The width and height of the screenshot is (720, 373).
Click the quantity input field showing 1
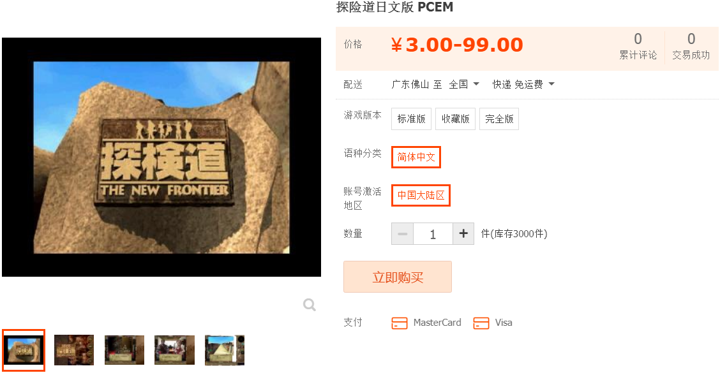tap(433, 233)
